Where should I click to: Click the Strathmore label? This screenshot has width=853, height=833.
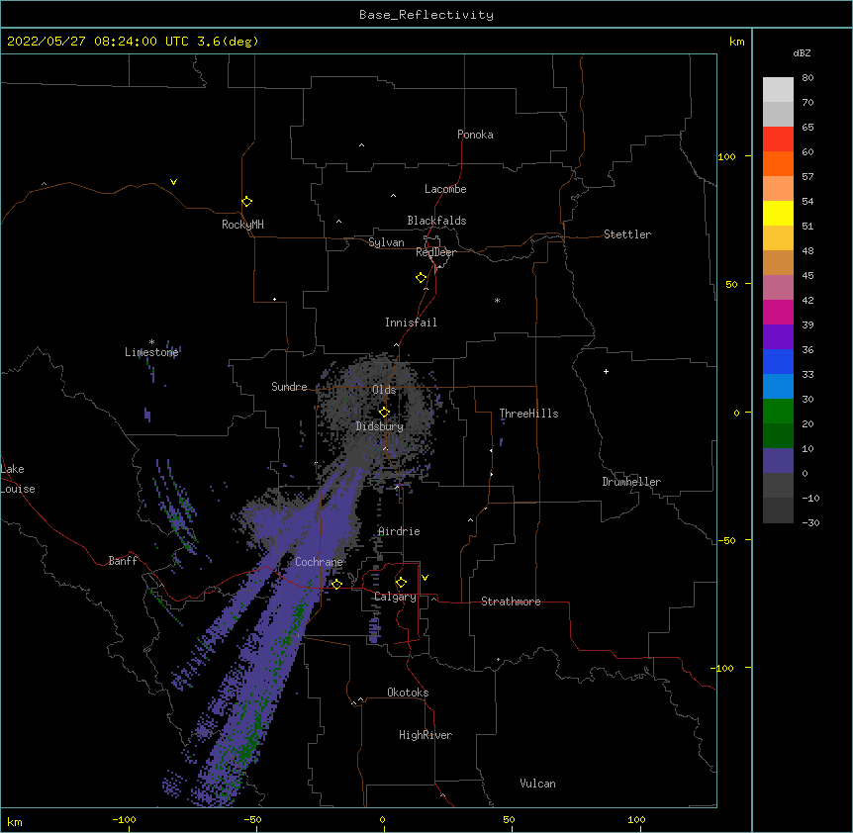(511, 602)
